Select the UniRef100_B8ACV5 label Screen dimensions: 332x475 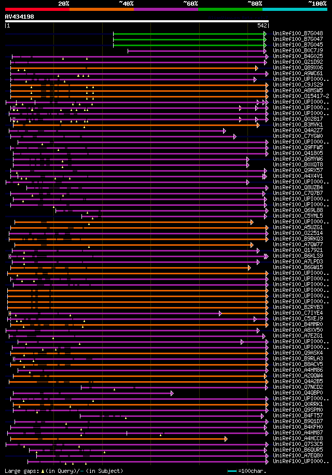click(298, 365)
